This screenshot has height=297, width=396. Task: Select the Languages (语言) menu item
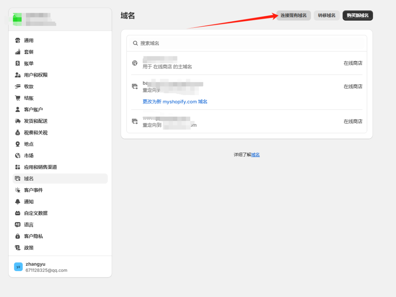29,225
